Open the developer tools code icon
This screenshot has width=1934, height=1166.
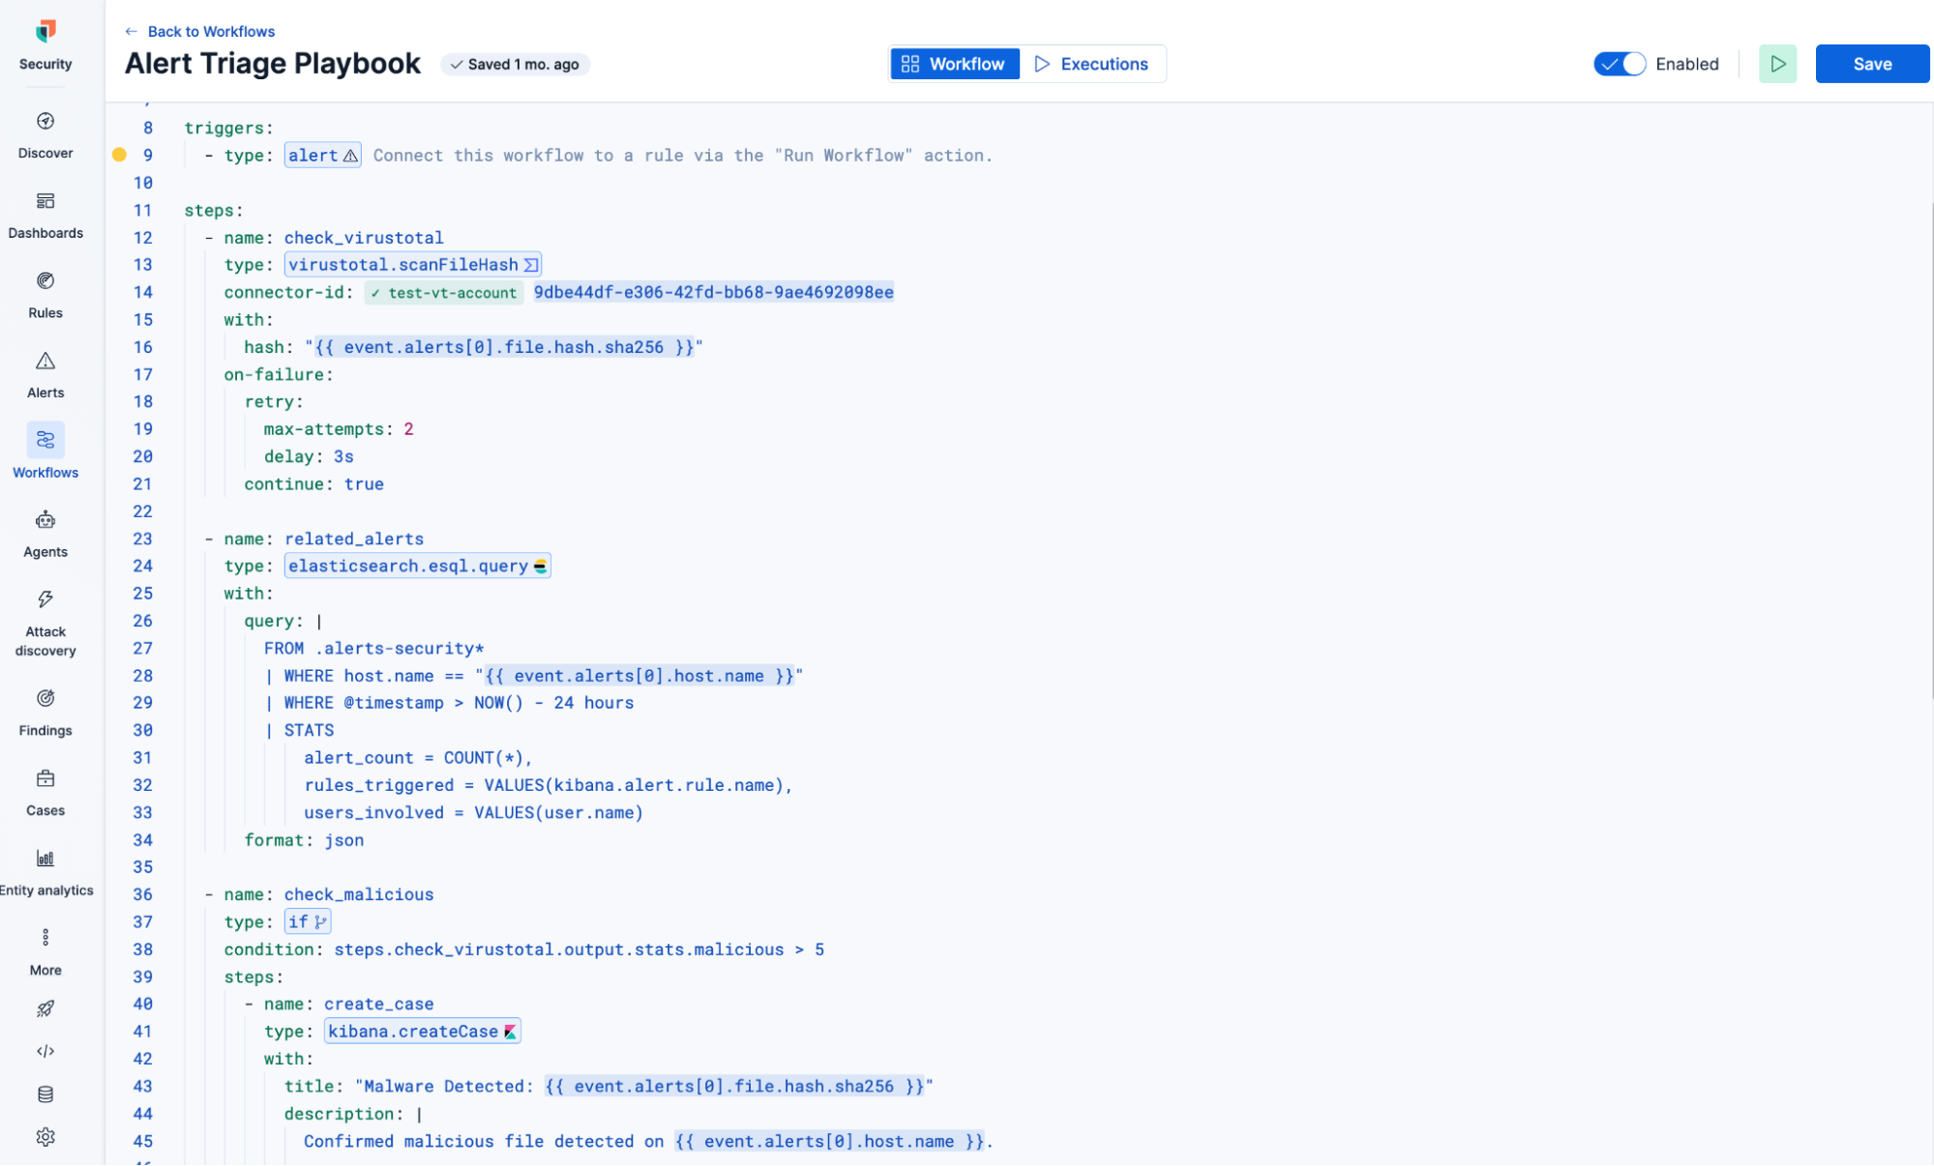[x=45, y=1051]
